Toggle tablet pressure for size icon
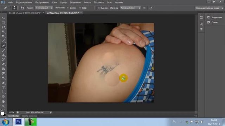This screenshot has width=225, height=126. pyautogui.click(x=151, y=8)
